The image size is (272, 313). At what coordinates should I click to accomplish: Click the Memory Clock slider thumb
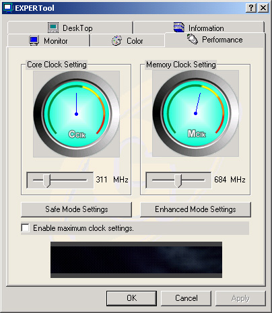coord(178,180)
